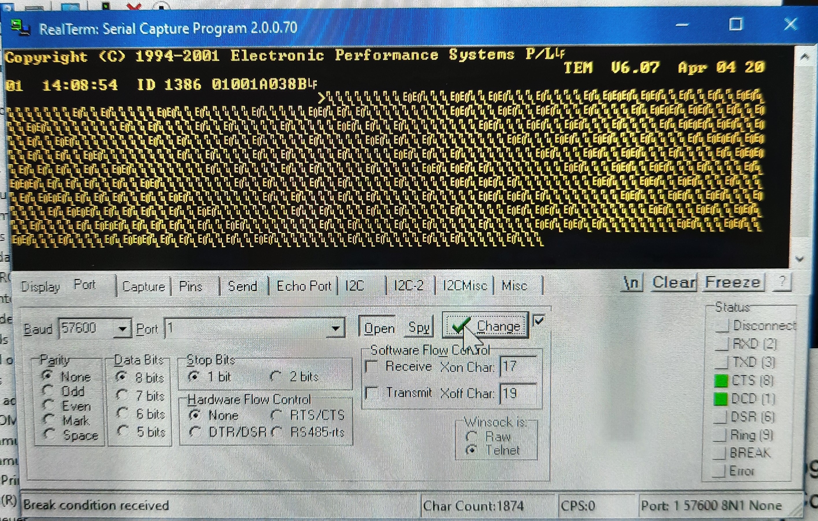Open help with the ? button
Image resolution: width=818 pixels, height=521 pixels.
click(x=782, y=282)
